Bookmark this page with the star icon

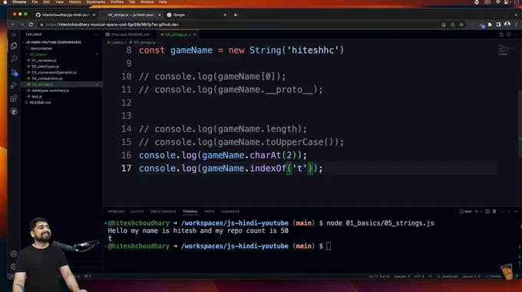click(x=461, y=25)
